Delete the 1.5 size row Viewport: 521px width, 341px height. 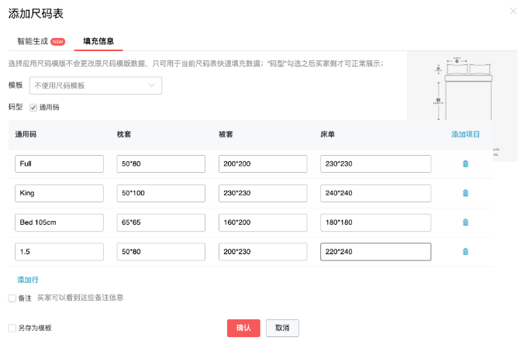[x=465, y=252]
